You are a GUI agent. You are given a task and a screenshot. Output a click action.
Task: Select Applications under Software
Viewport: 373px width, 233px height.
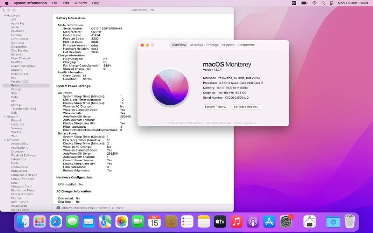[19, 148]
